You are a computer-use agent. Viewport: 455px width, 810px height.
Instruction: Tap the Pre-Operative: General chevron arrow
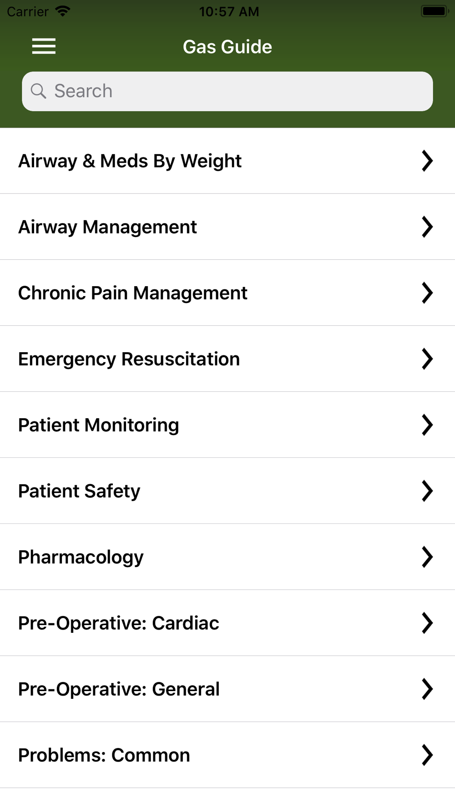427,689
